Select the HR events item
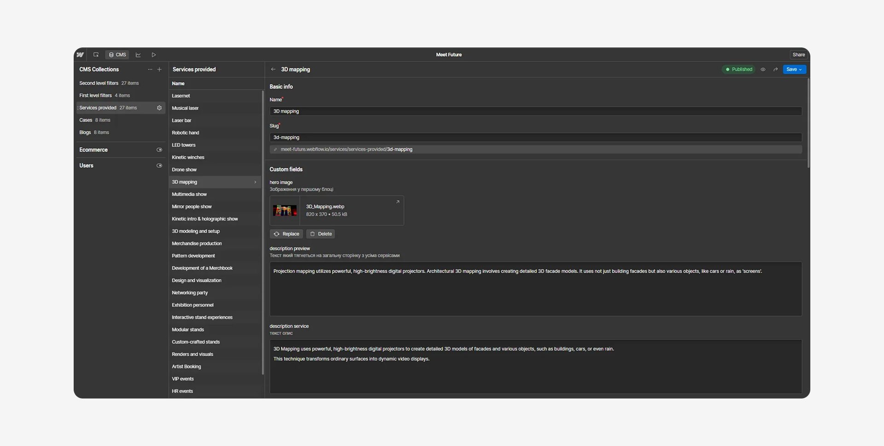The height and width of the screenshot is (446, 884). tap(215, 391)
